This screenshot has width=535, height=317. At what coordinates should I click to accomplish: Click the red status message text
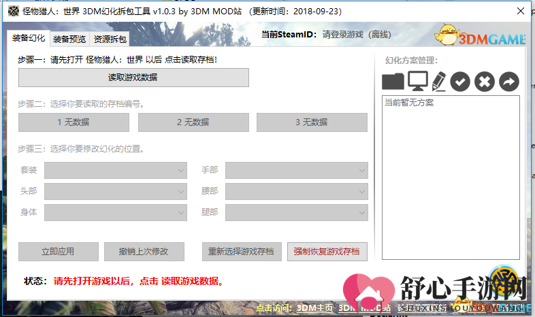(x=139, y=281)
